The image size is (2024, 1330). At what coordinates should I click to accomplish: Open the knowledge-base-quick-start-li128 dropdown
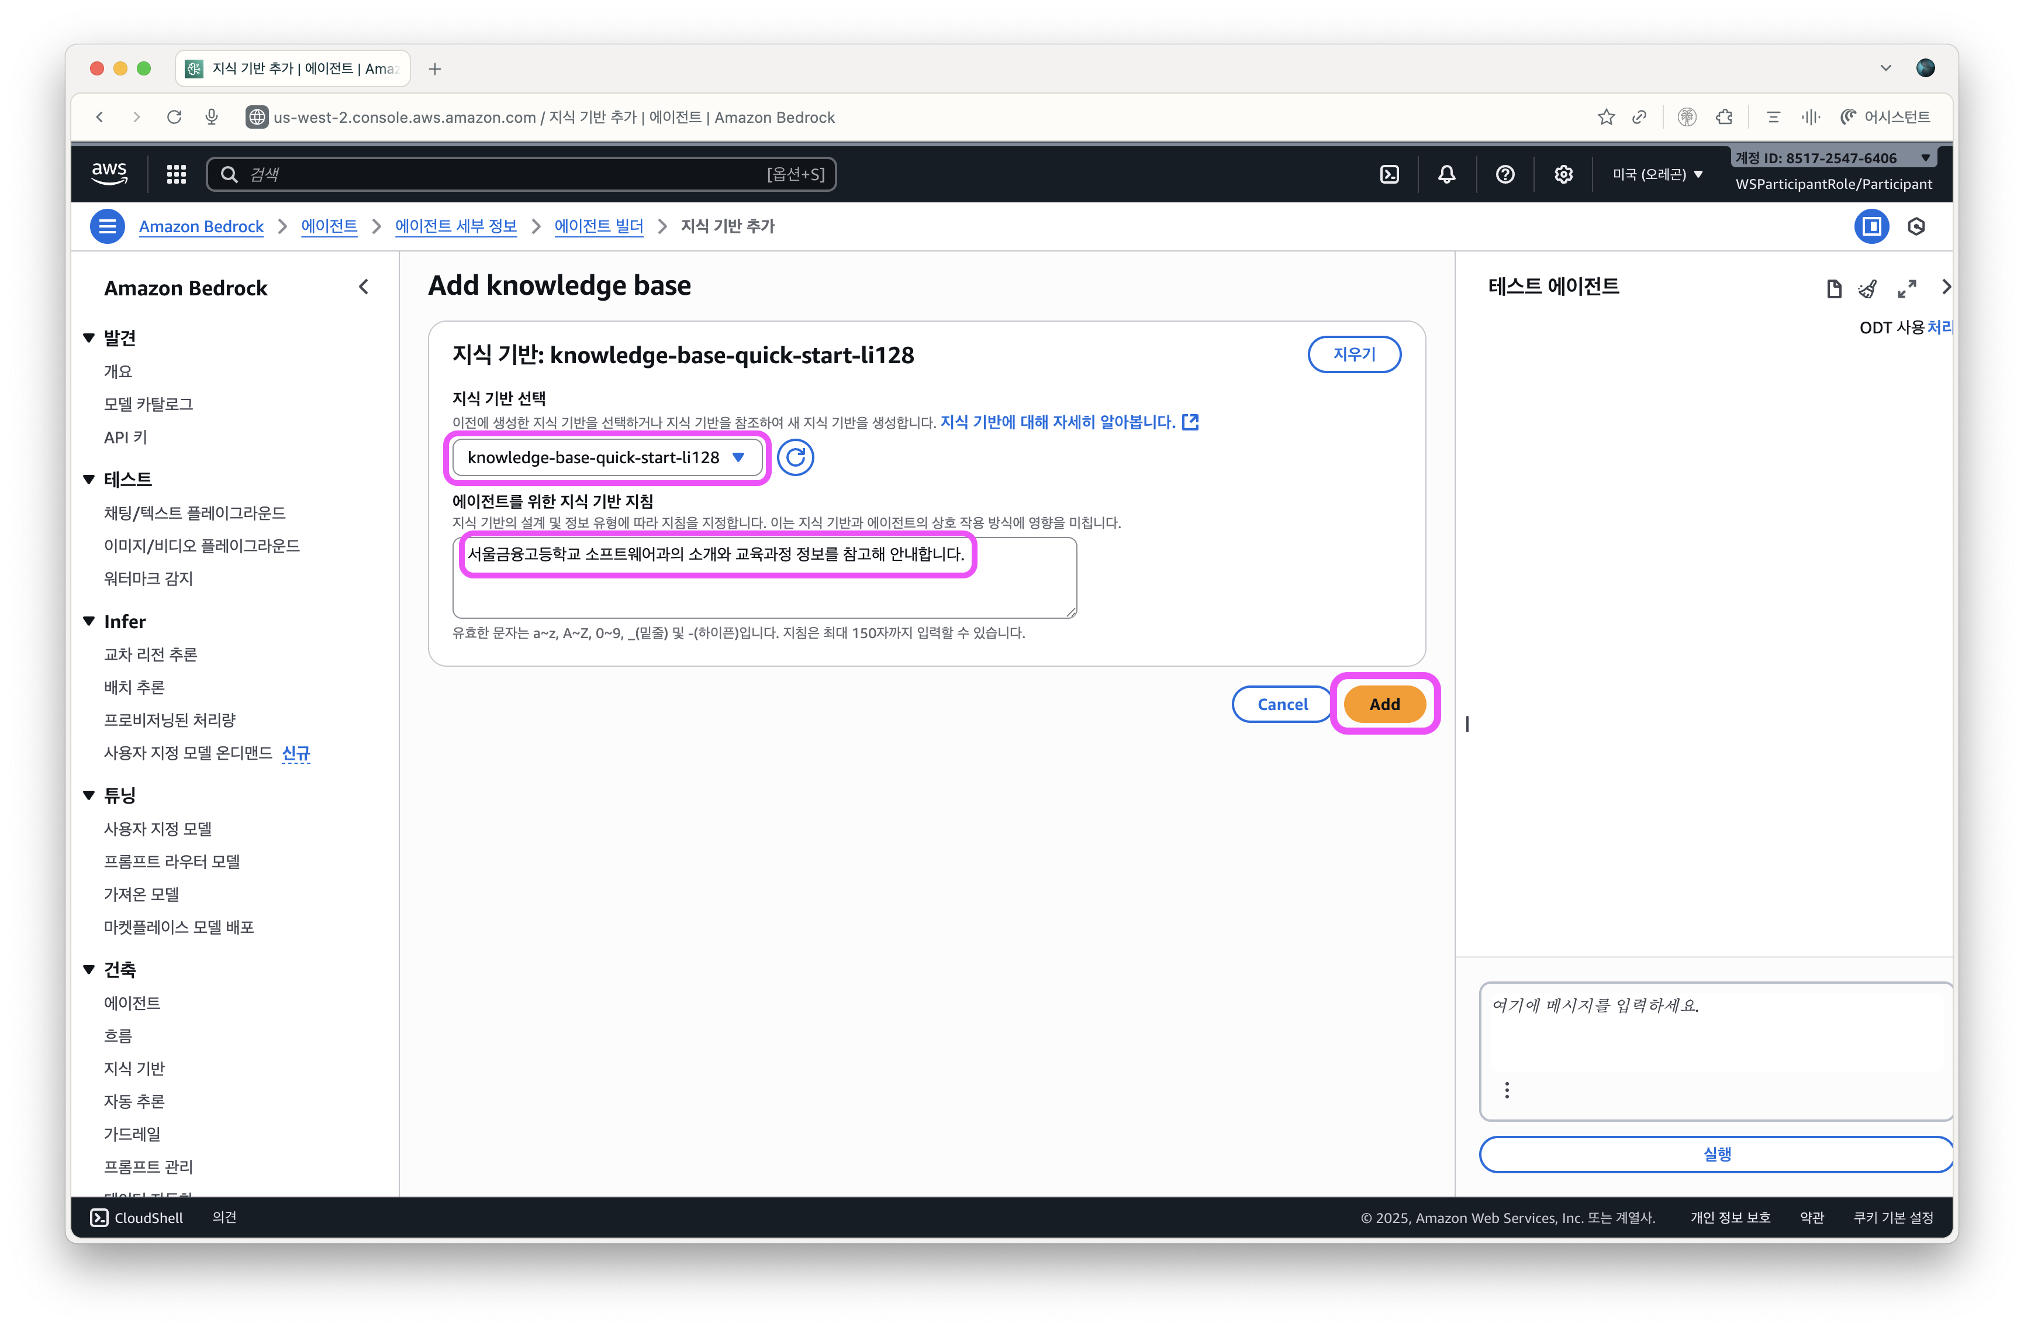[607, 458]
